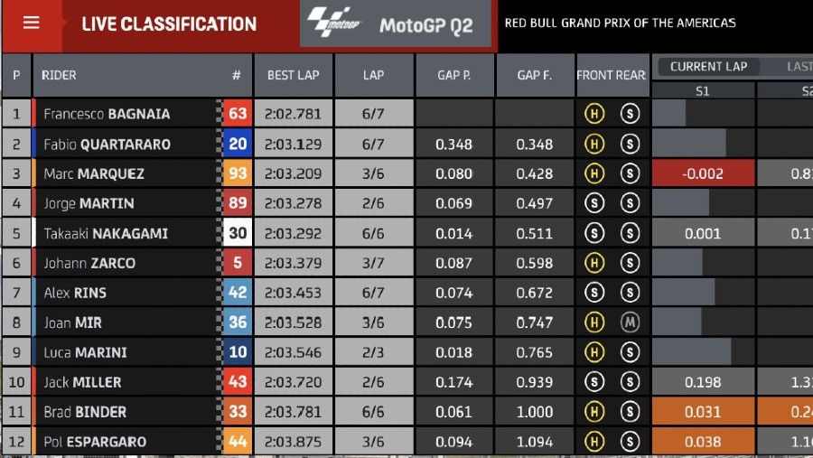Image resolution: width=813 pixels, height=458 pixels.
Task: Click Marquez's red S1 sector cell
Action: pos(703,173)
